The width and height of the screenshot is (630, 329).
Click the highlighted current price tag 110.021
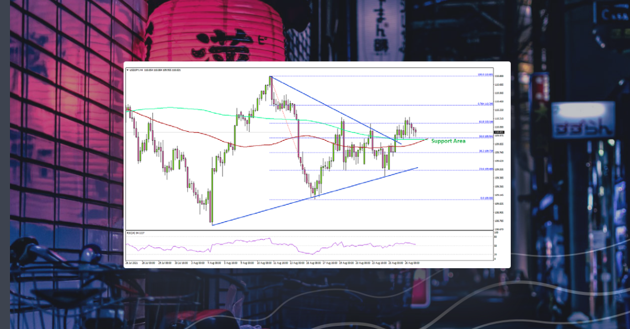(x=498, y=133)
